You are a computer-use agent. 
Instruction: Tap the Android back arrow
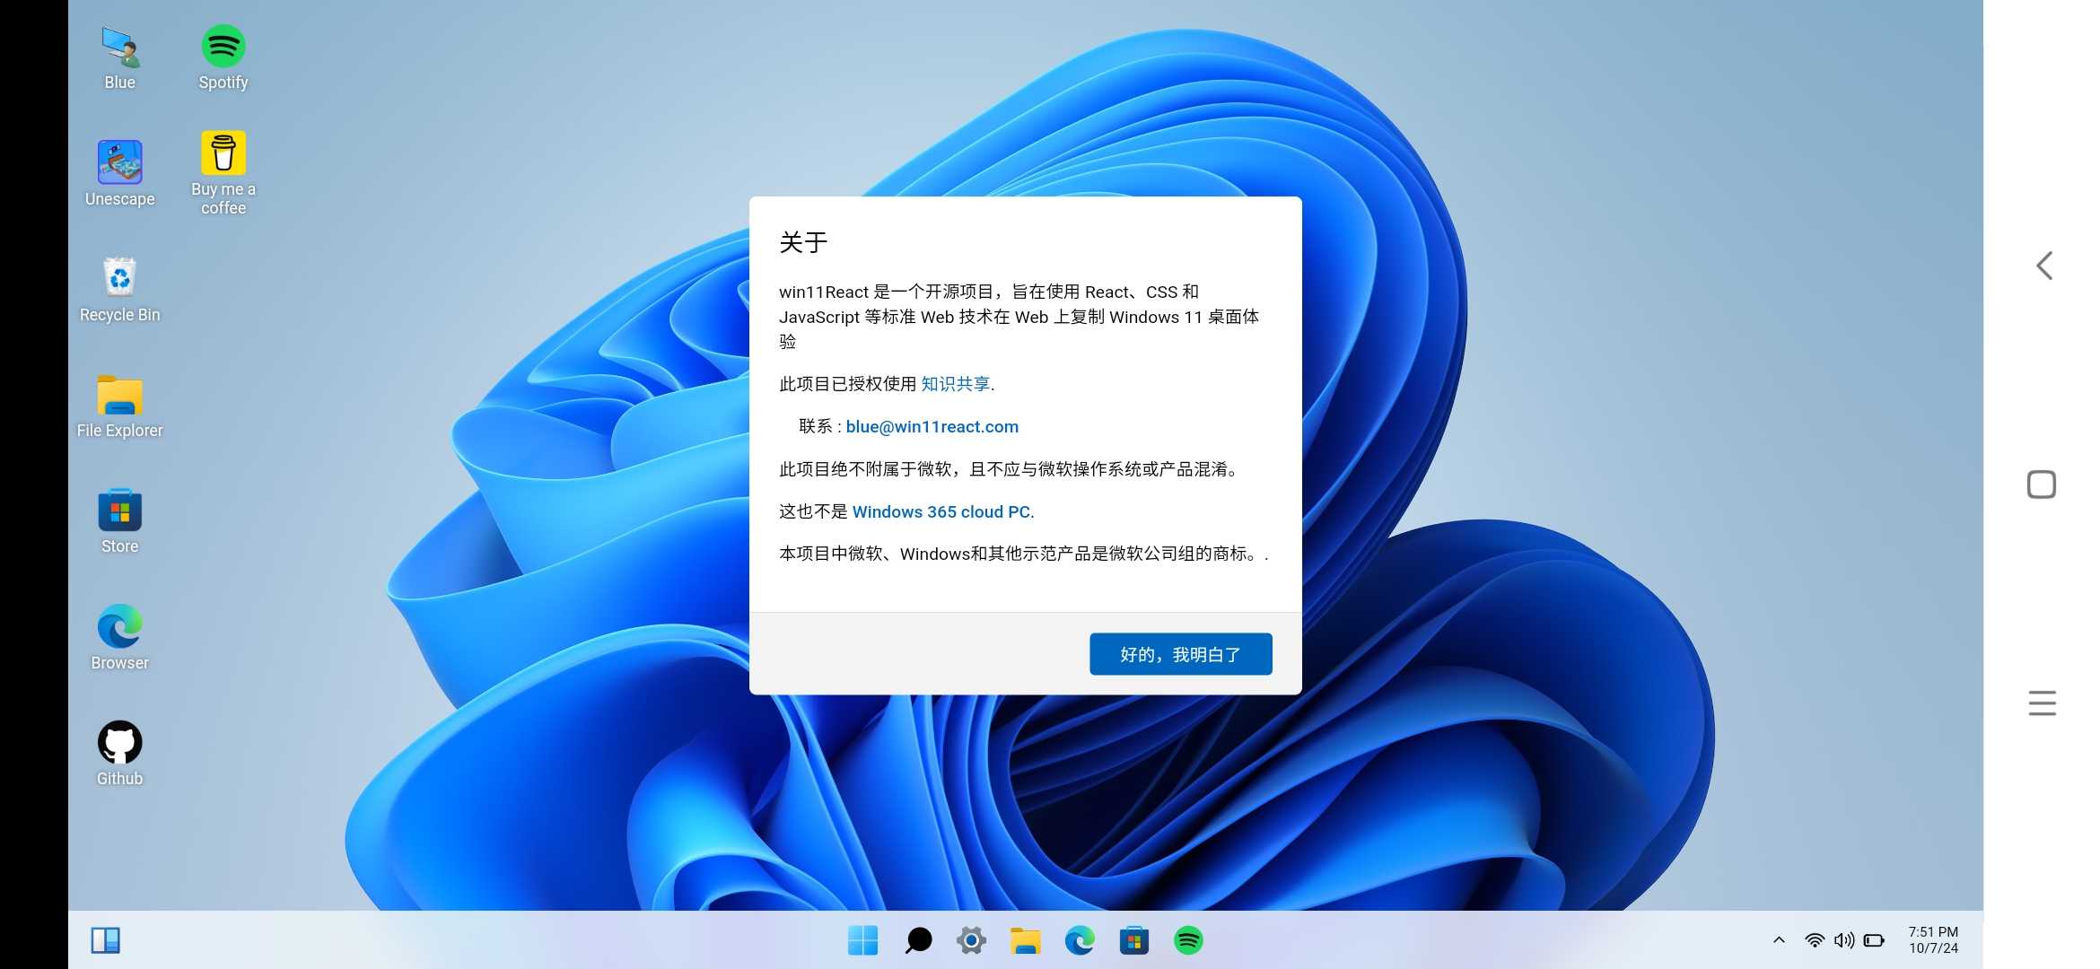(2044, 266)
